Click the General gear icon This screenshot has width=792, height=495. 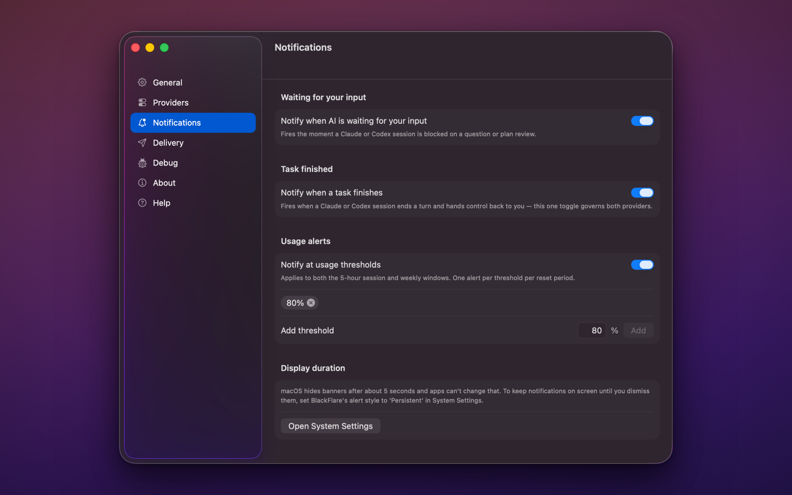(142, 82)
